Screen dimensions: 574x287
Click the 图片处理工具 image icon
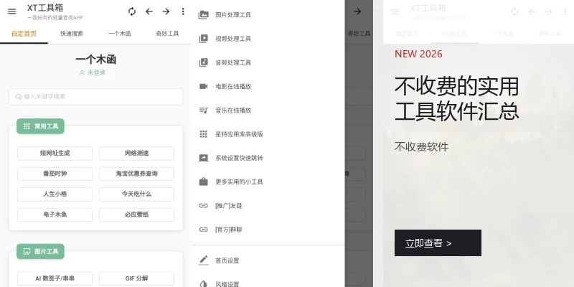(204, 15)
